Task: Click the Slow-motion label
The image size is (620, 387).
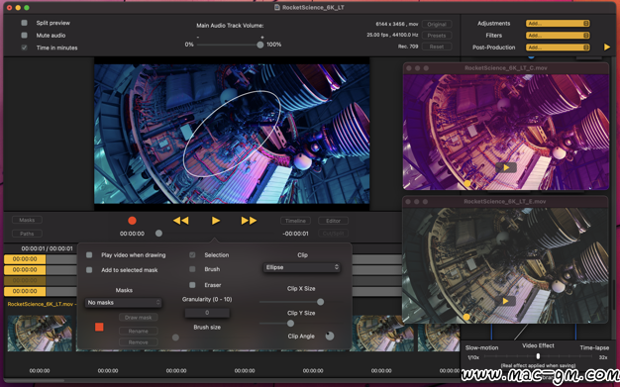Action: [481, 347]
